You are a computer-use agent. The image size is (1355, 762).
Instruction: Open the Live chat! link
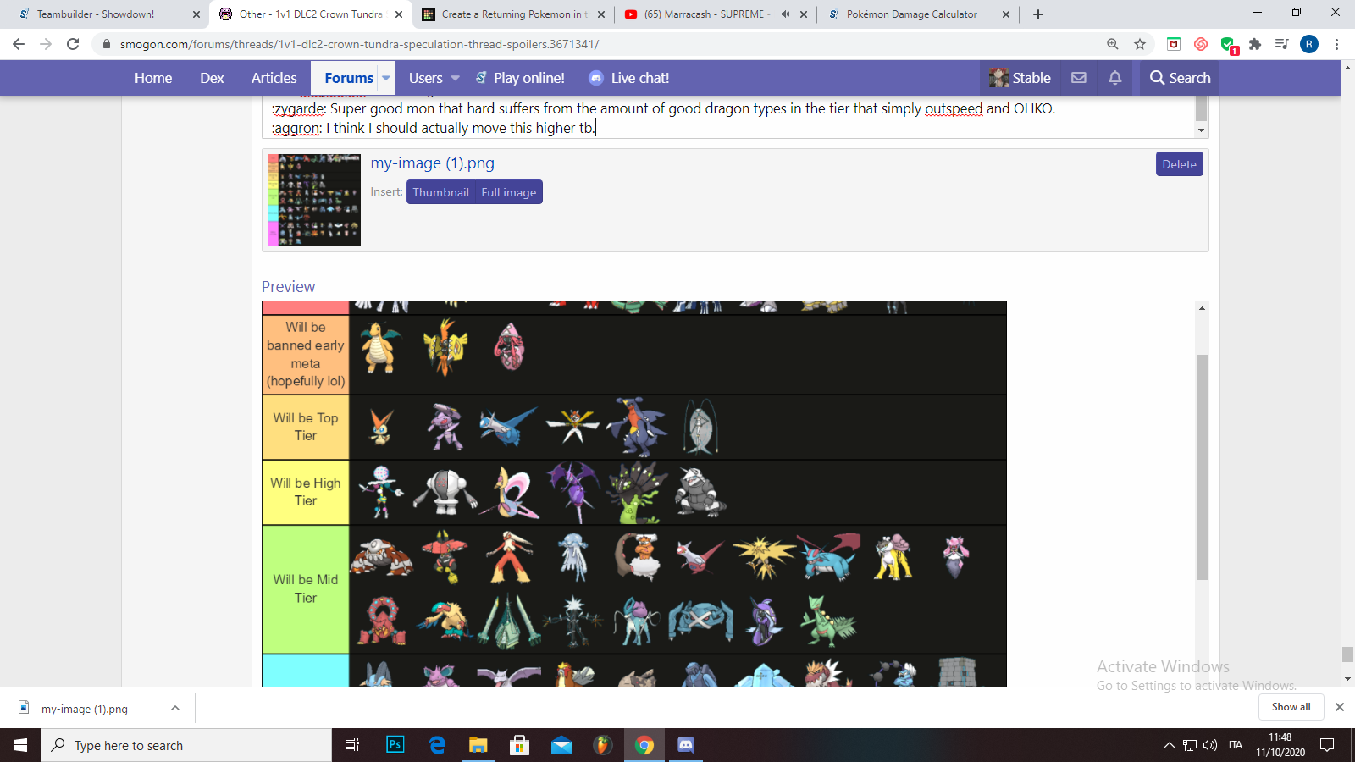[629, 78]
